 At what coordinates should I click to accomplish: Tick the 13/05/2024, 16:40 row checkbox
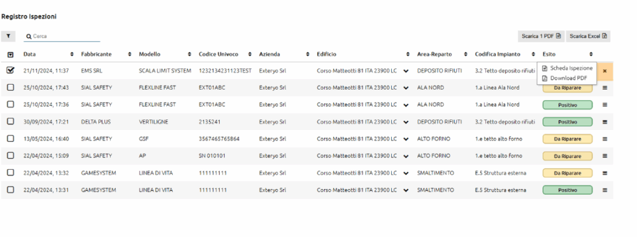point(11,139)
